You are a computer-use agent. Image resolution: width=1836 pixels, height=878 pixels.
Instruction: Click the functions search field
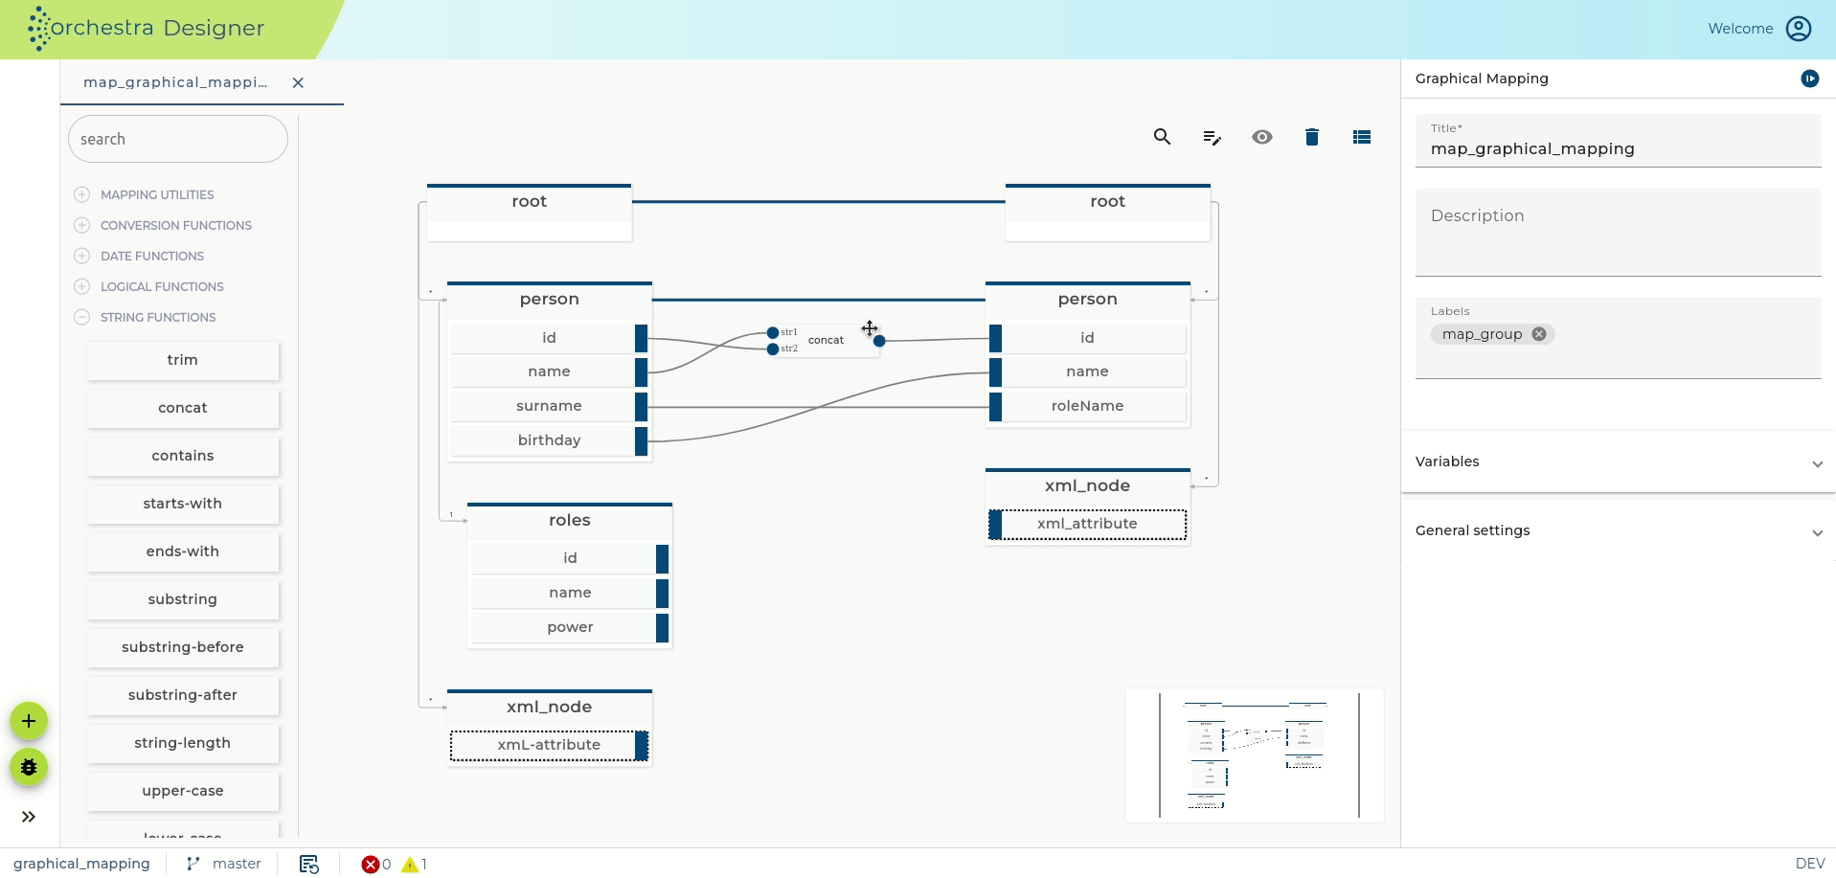point(178,139)
